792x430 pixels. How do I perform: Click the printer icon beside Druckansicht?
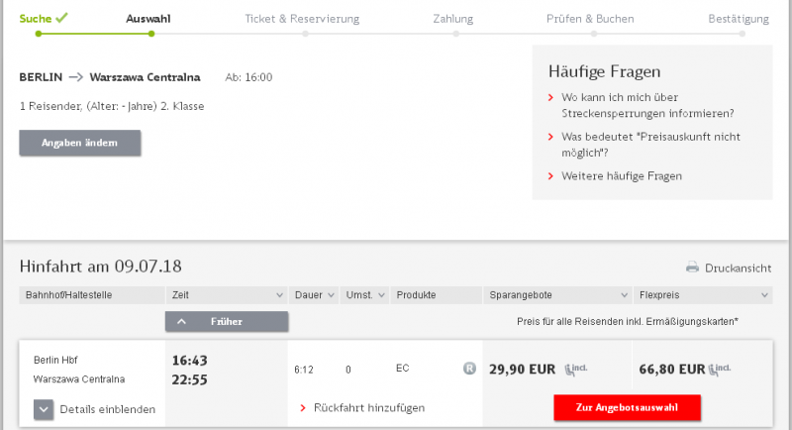tap(692, 268)
